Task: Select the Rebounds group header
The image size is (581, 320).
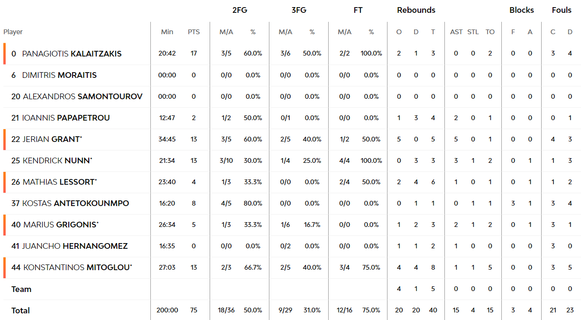Action: [416, 10]
